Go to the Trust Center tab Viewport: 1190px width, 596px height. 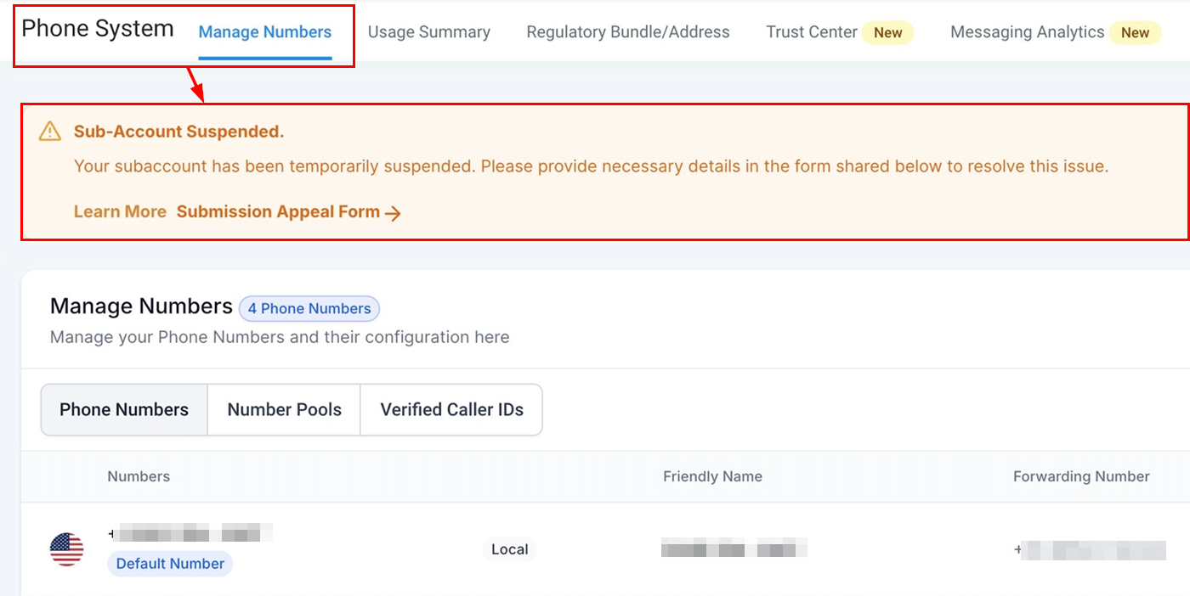point(812,32)
